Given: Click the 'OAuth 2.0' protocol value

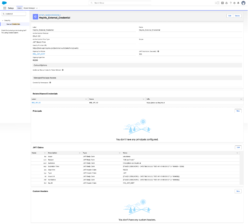Looking at the screenshot, I should 36,36.
